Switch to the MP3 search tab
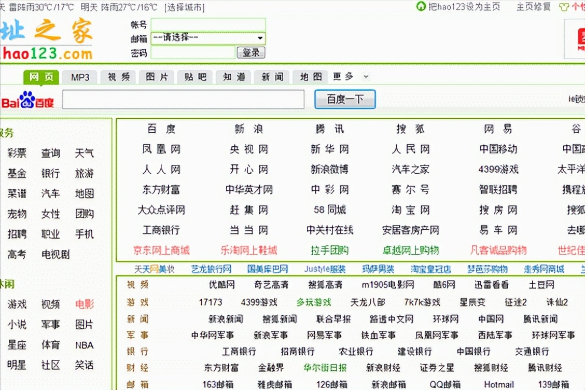The width and height of the screenshot is (585, 390). point(80,77)
